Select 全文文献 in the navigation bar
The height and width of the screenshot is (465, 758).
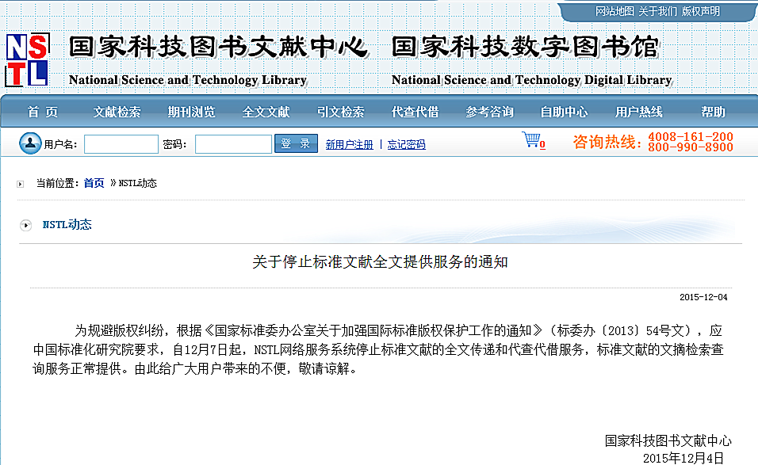[266, 112]
